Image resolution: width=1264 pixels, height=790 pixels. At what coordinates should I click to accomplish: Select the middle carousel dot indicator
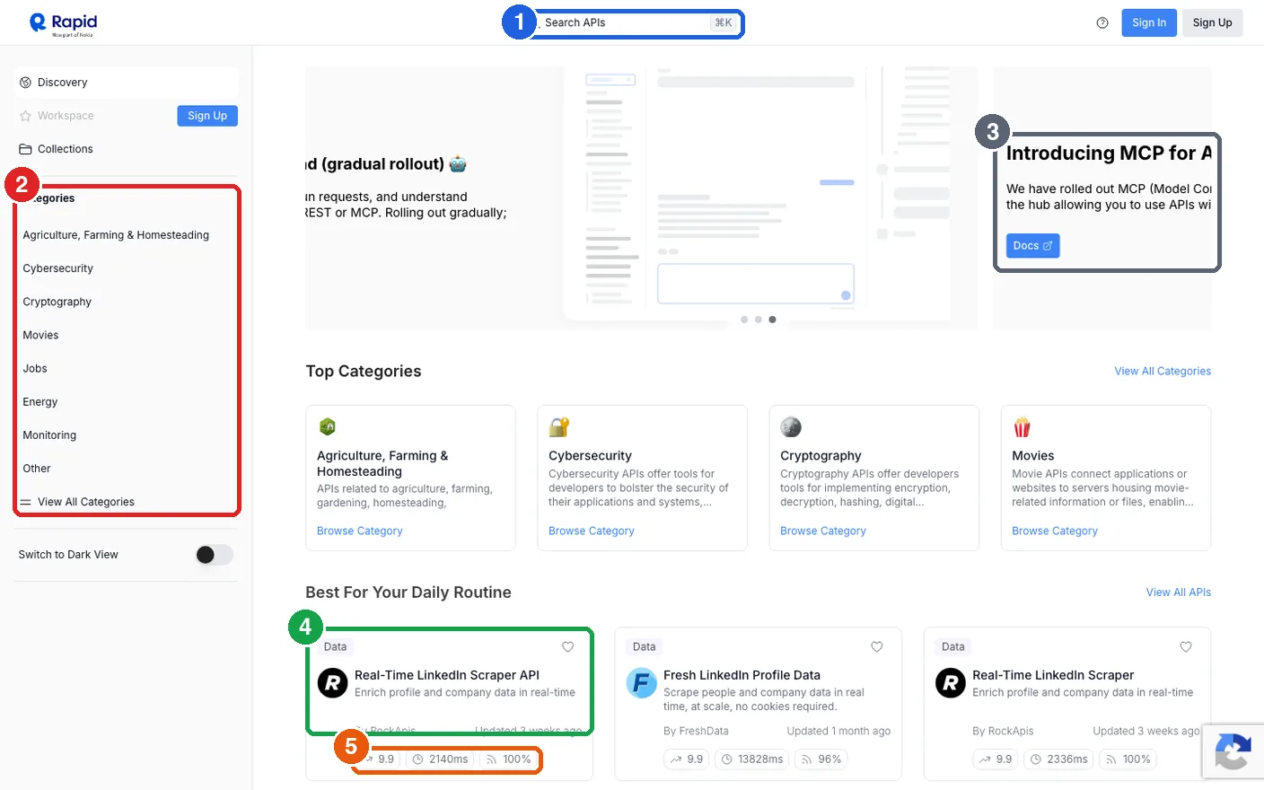click(x=759, y=320)
